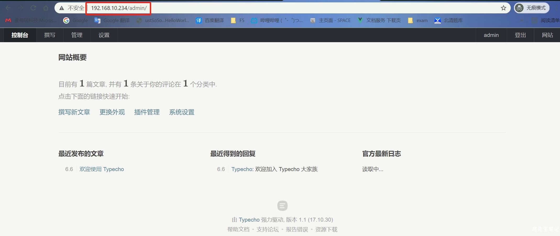Open the 北清题库 bookmark
This screenshot has width=560, height=236.
tap(449, 20)
